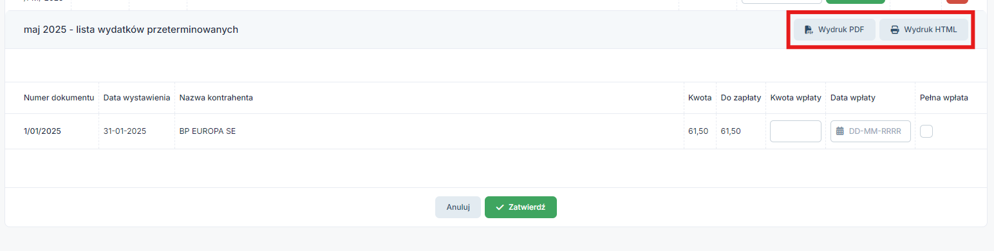Sort by Numer dokumentu column header
The width and height of the screenshot is (994, 251).
pos(59,98)
